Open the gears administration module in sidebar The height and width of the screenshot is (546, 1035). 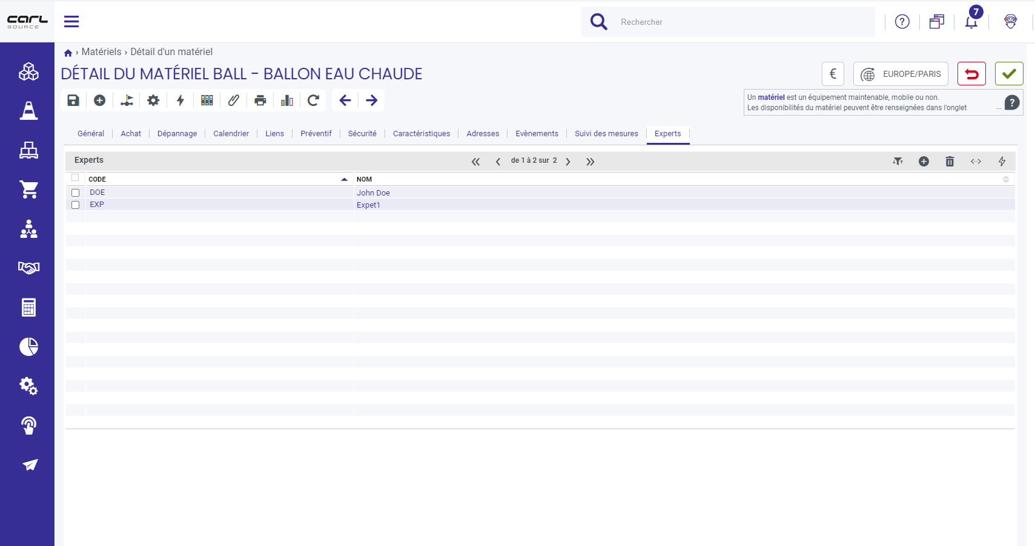(28, 386)
